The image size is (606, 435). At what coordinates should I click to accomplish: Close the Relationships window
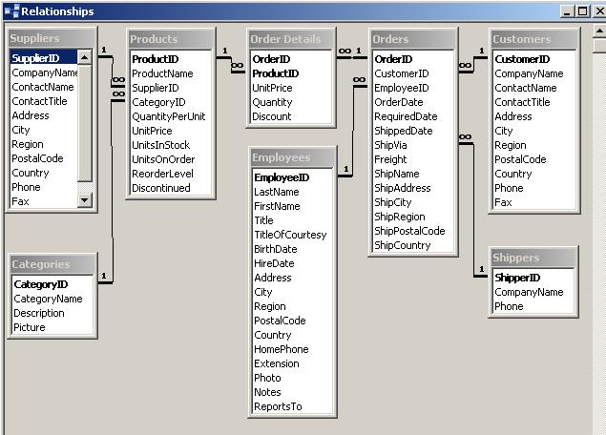pyautogui.click(x=597, y=11)
